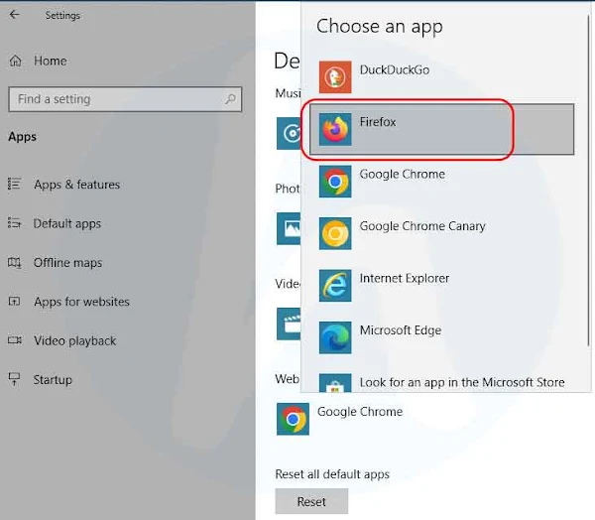Choose the Google Chrome icon in the app list
595x520 pixels.
[x=335, y=182]
